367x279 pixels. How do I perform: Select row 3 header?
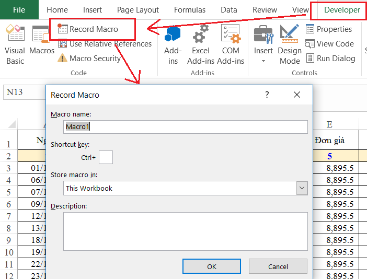(x=9, y=168)
